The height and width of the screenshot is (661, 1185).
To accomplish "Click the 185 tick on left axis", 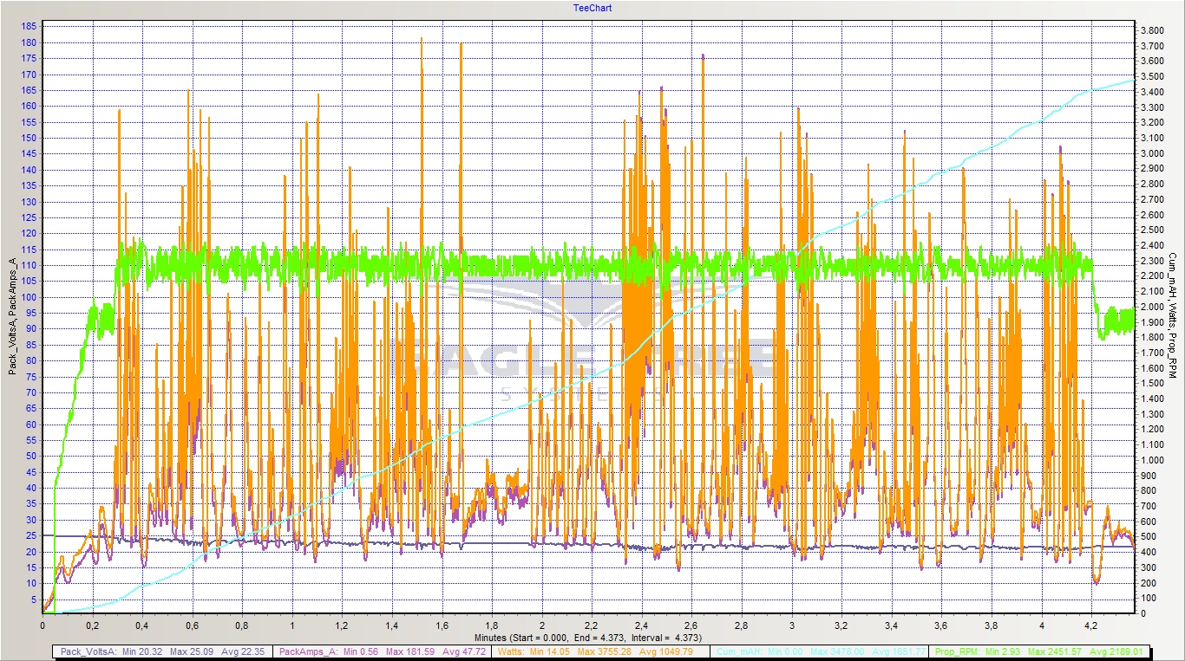I will tap(27, 27).
